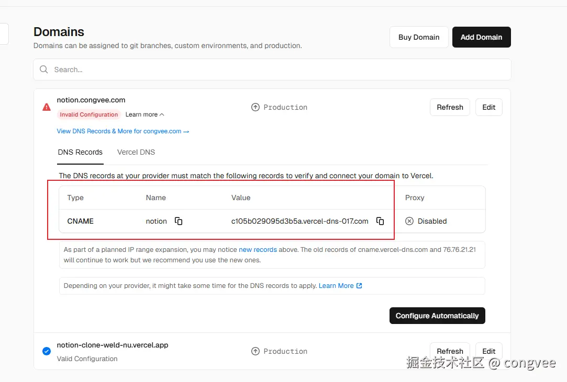
Task: Click the search magnifier icon
Action: pos(44,70)
